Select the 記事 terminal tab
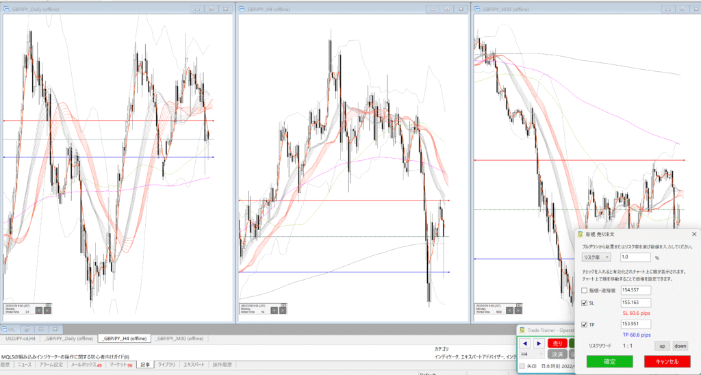Viewport: 701px width, 375px height. [145, 365]
